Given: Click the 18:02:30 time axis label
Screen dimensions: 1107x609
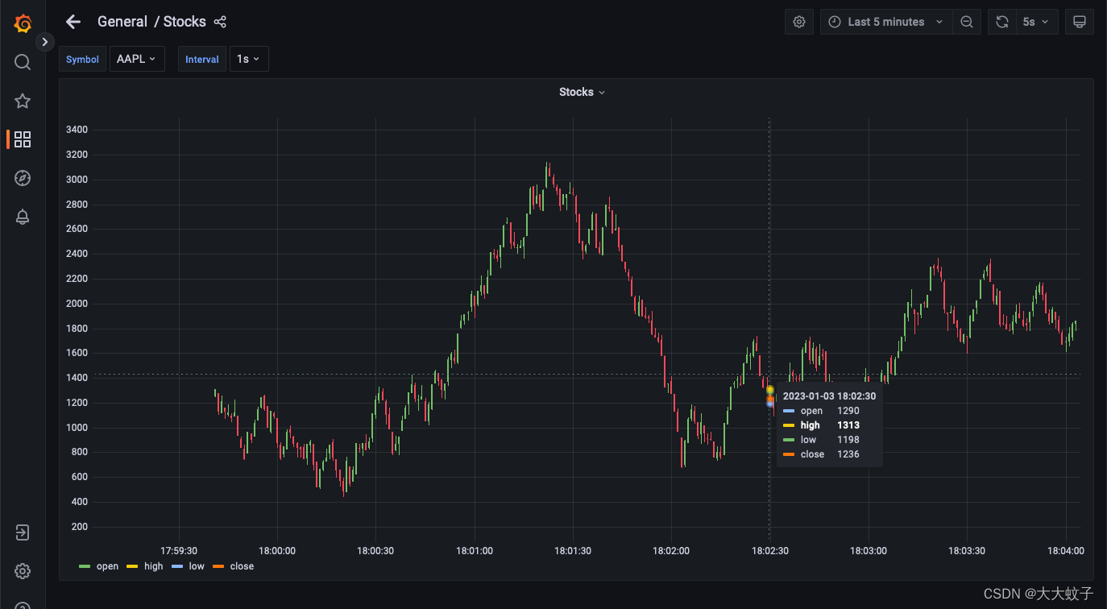Looking at the screenshot, I should (x=769, y=551).
